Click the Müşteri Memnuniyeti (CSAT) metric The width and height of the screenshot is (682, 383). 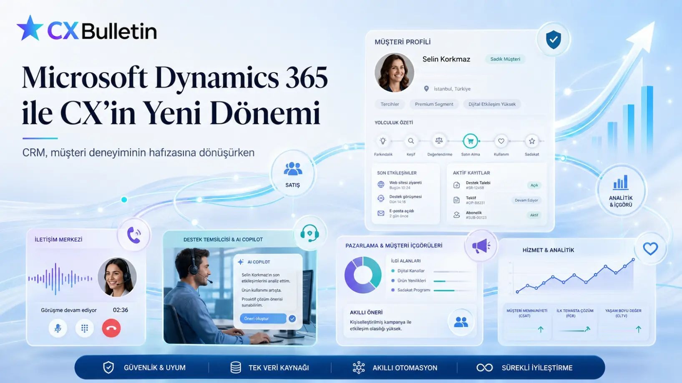tap(527, 321)
